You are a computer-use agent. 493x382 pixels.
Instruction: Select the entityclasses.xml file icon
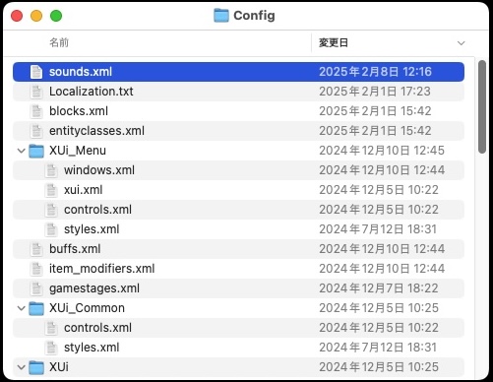click(36, 131)
